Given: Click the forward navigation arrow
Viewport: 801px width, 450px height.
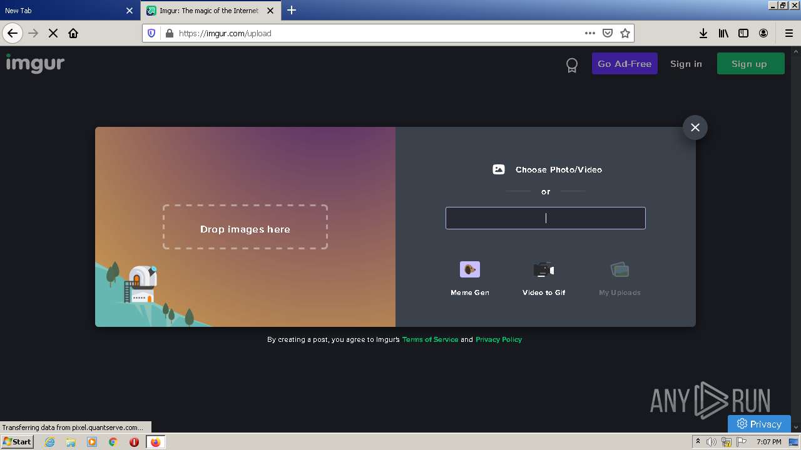Looking at the screenshot, I should (33, 33).
